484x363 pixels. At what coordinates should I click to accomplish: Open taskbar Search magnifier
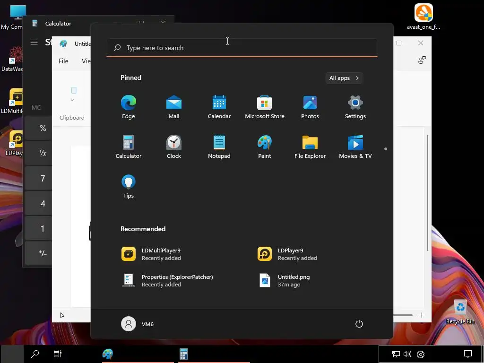coord(35,354)
